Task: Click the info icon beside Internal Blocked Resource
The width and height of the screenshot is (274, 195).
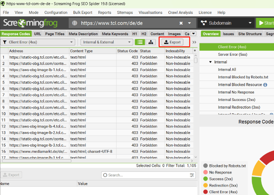Action: [265, 85]
